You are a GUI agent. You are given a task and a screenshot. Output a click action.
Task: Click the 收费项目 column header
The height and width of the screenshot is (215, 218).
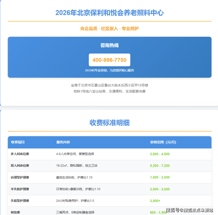(18, 142)
